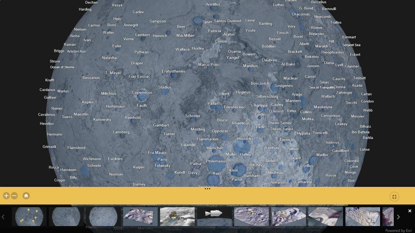The width and height of the screenshot is (415, 233).
Task: Click the Hortensius label
Action: tap(115, 106)
